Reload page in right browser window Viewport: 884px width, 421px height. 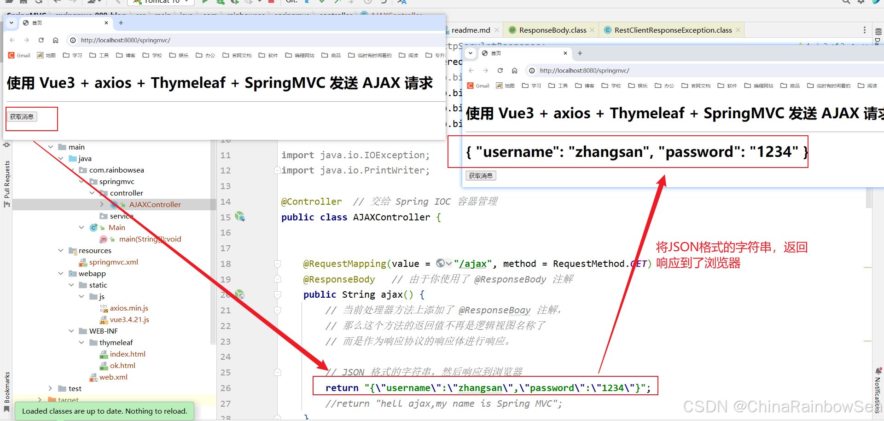tap(500, 70)
